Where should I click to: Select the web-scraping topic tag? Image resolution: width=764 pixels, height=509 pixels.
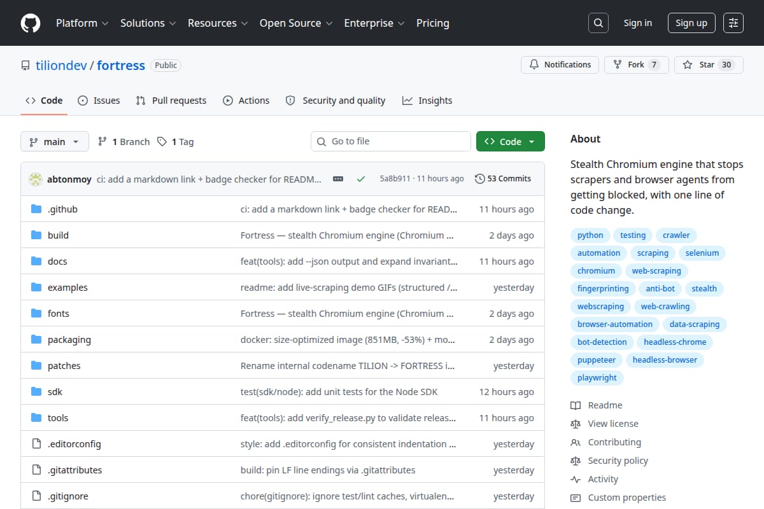pos(656,270)
